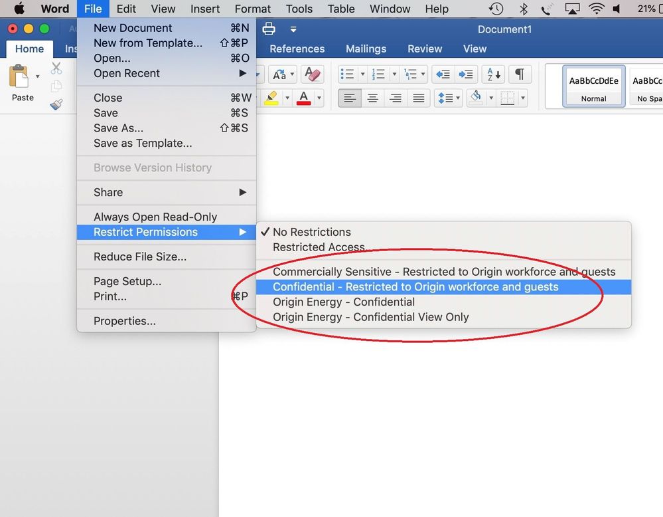The image size is (663, 517).
Task: Click the Sort A-Z icon
Action: [494, 74]
